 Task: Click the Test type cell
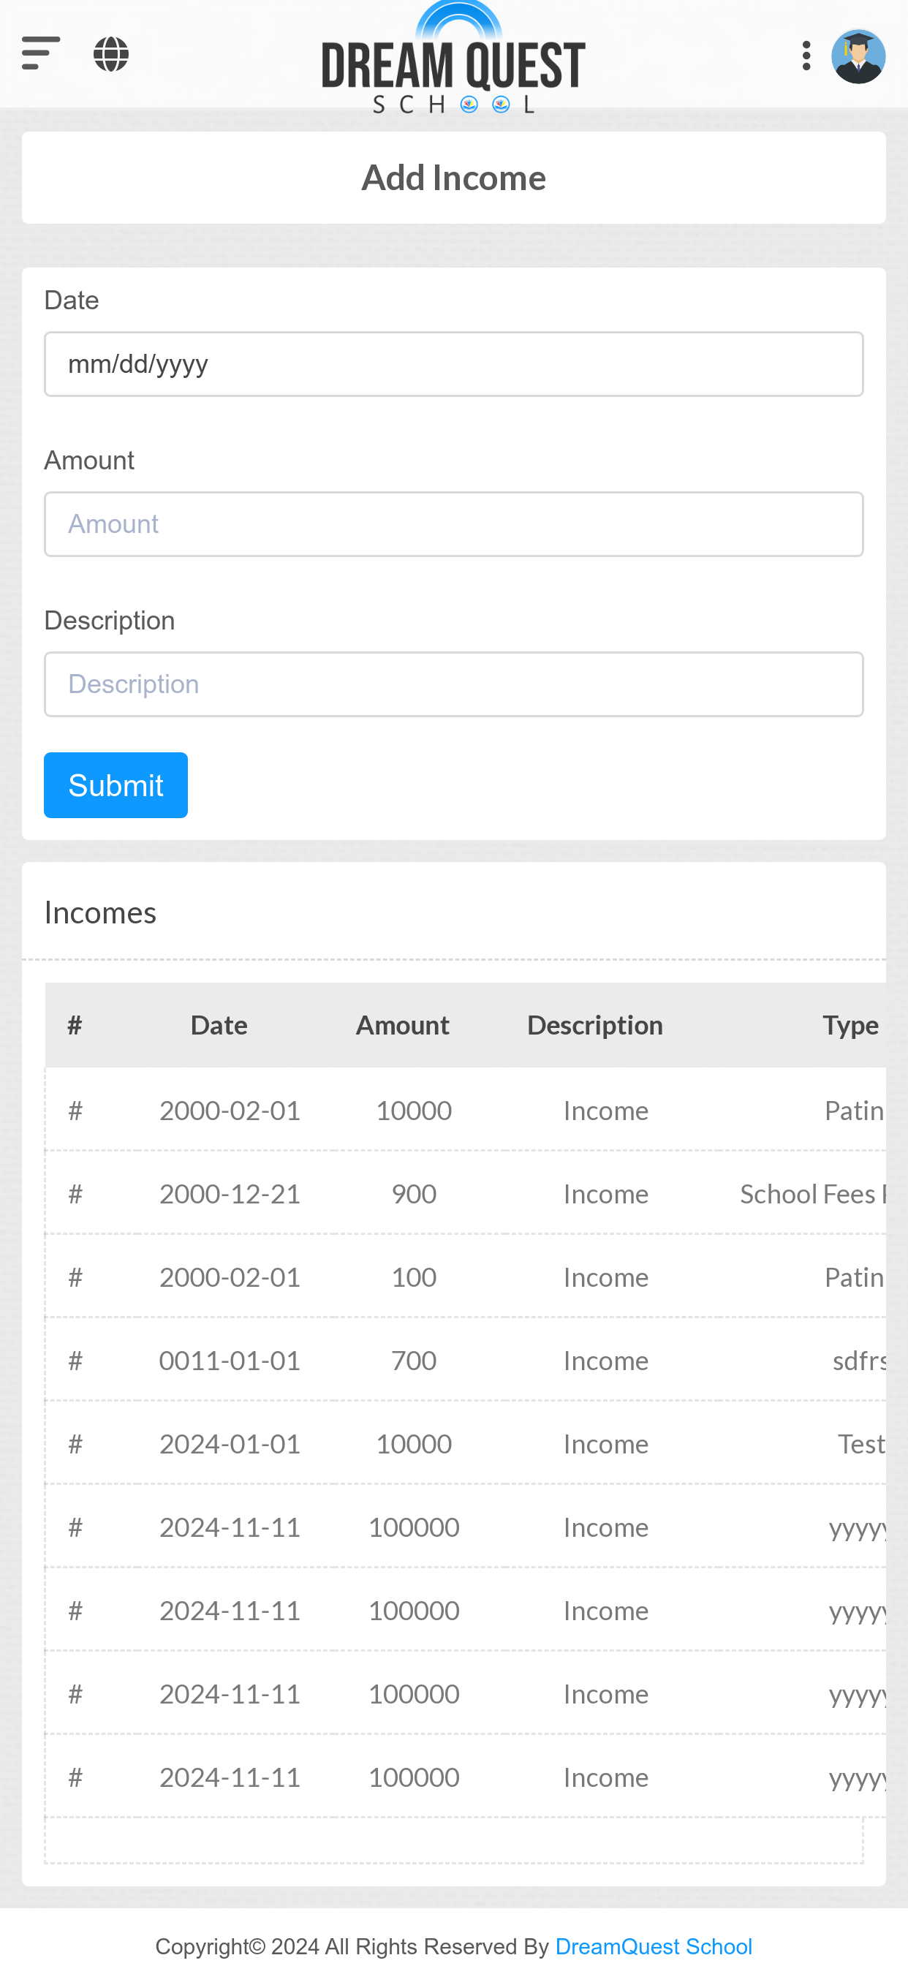point(862,1443)
